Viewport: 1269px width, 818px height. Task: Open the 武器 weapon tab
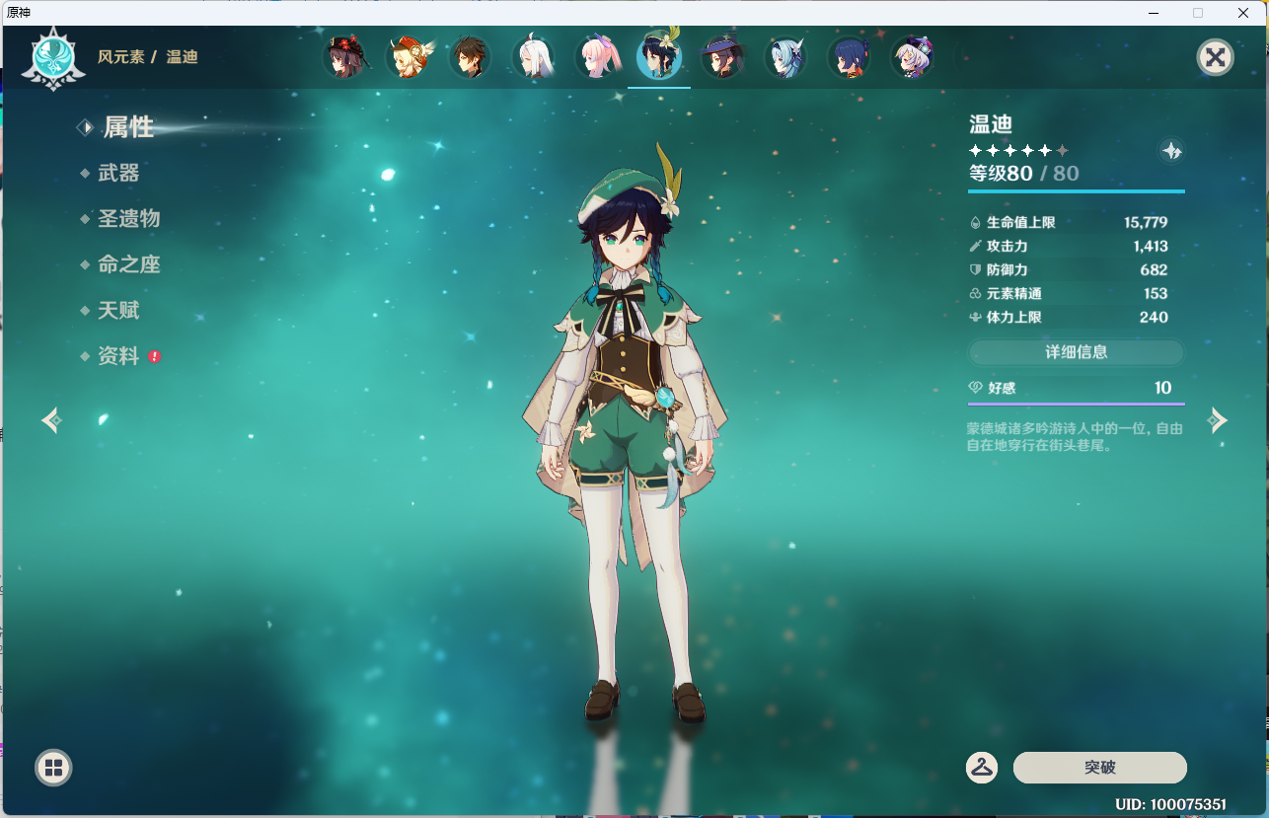[x=118, y=173]
